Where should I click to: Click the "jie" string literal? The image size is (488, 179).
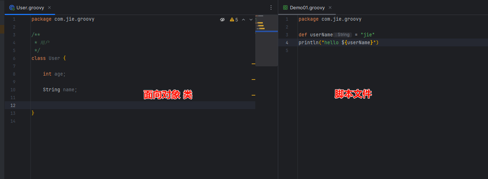368,35
